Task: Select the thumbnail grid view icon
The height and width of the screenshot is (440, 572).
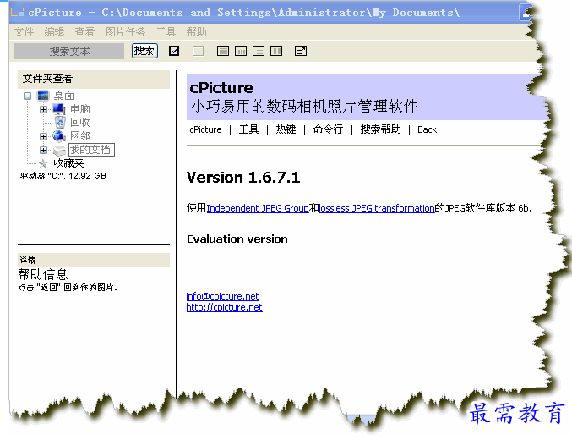Action: (241, 51)
